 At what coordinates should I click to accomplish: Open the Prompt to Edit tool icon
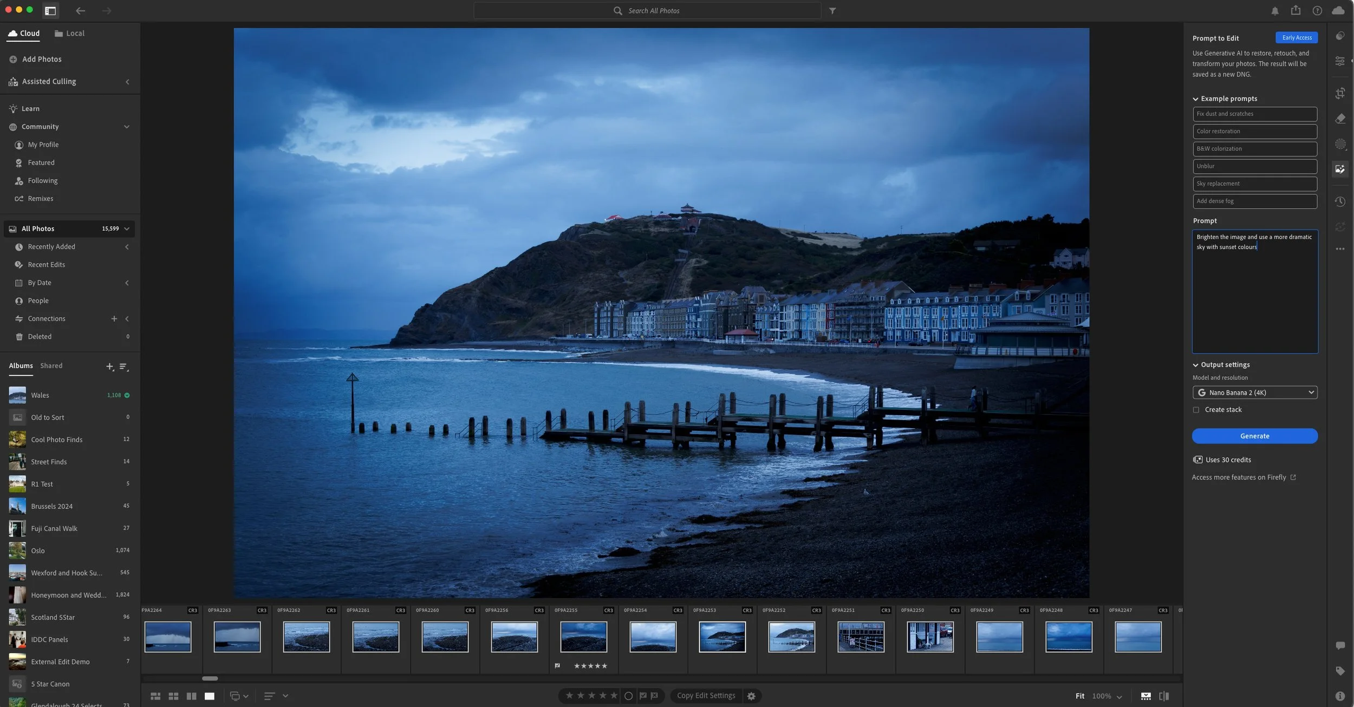[x=1340, y=169]
